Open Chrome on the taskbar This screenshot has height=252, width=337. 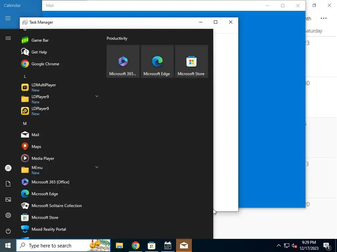(135, 245)
